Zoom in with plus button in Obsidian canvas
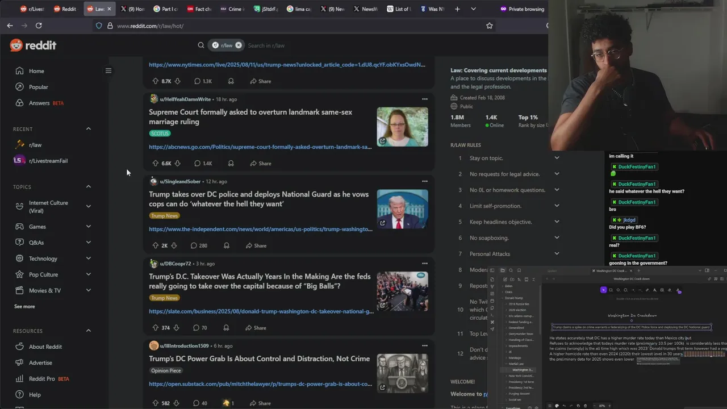 click(x=609, y=406)
